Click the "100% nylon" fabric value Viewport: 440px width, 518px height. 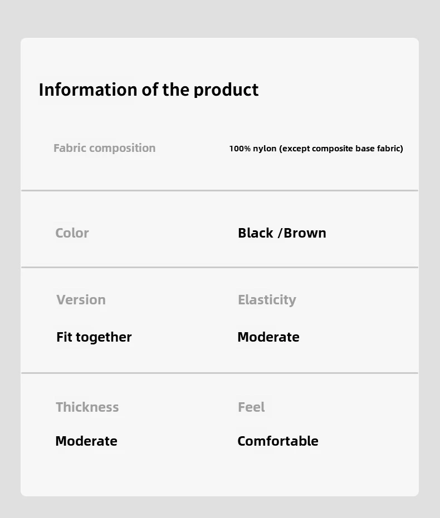[x=253, y=149]
